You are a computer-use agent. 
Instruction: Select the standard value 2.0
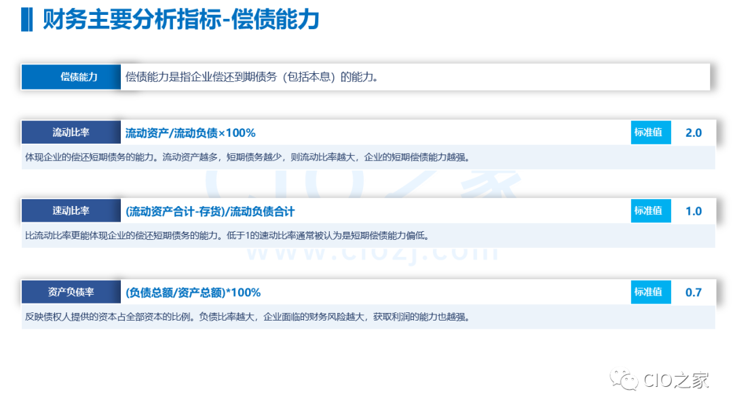point(693,133)
